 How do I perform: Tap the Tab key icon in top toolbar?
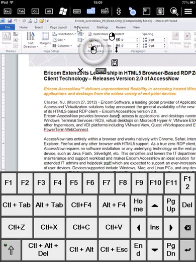(21, 12)
